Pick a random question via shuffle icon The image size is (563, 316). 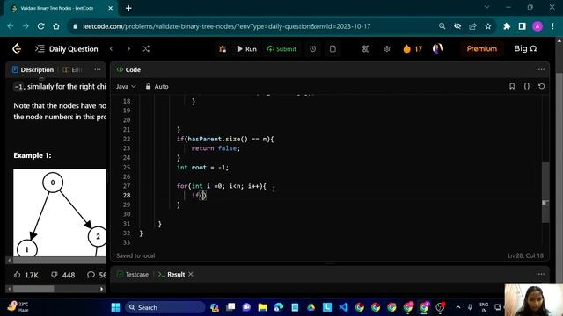click(145, 48)
